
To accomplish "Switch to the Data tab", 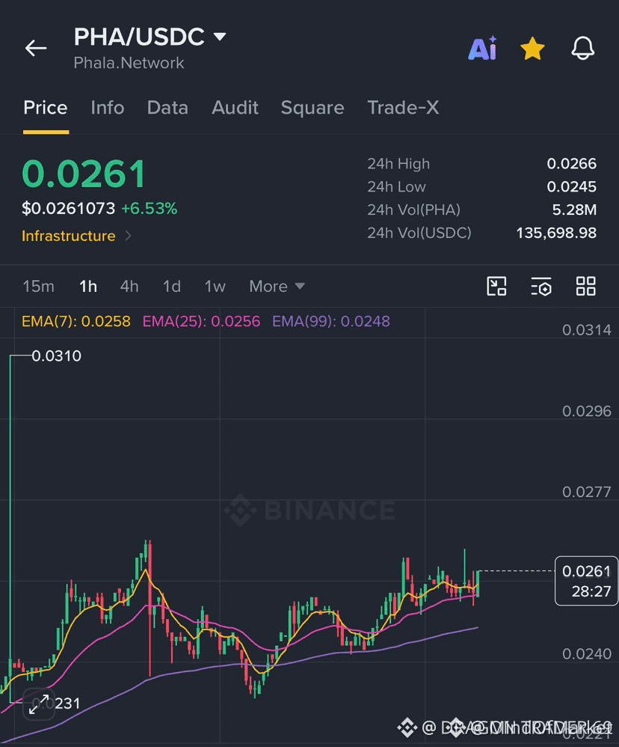I will 167,108.
